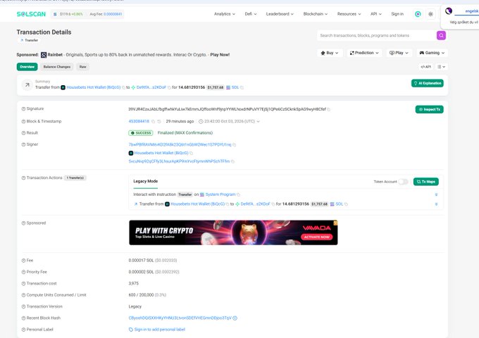Open block 453084418 link

(x=139, y=122)
